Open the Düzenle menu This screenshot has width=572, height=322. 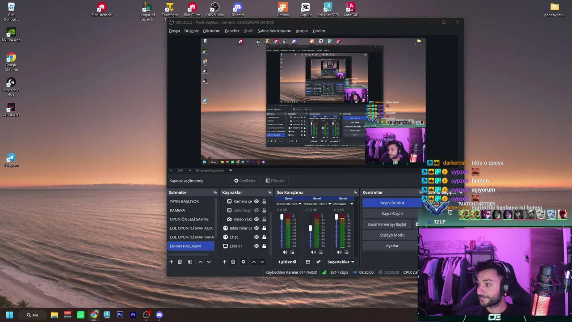coord(191,31)
